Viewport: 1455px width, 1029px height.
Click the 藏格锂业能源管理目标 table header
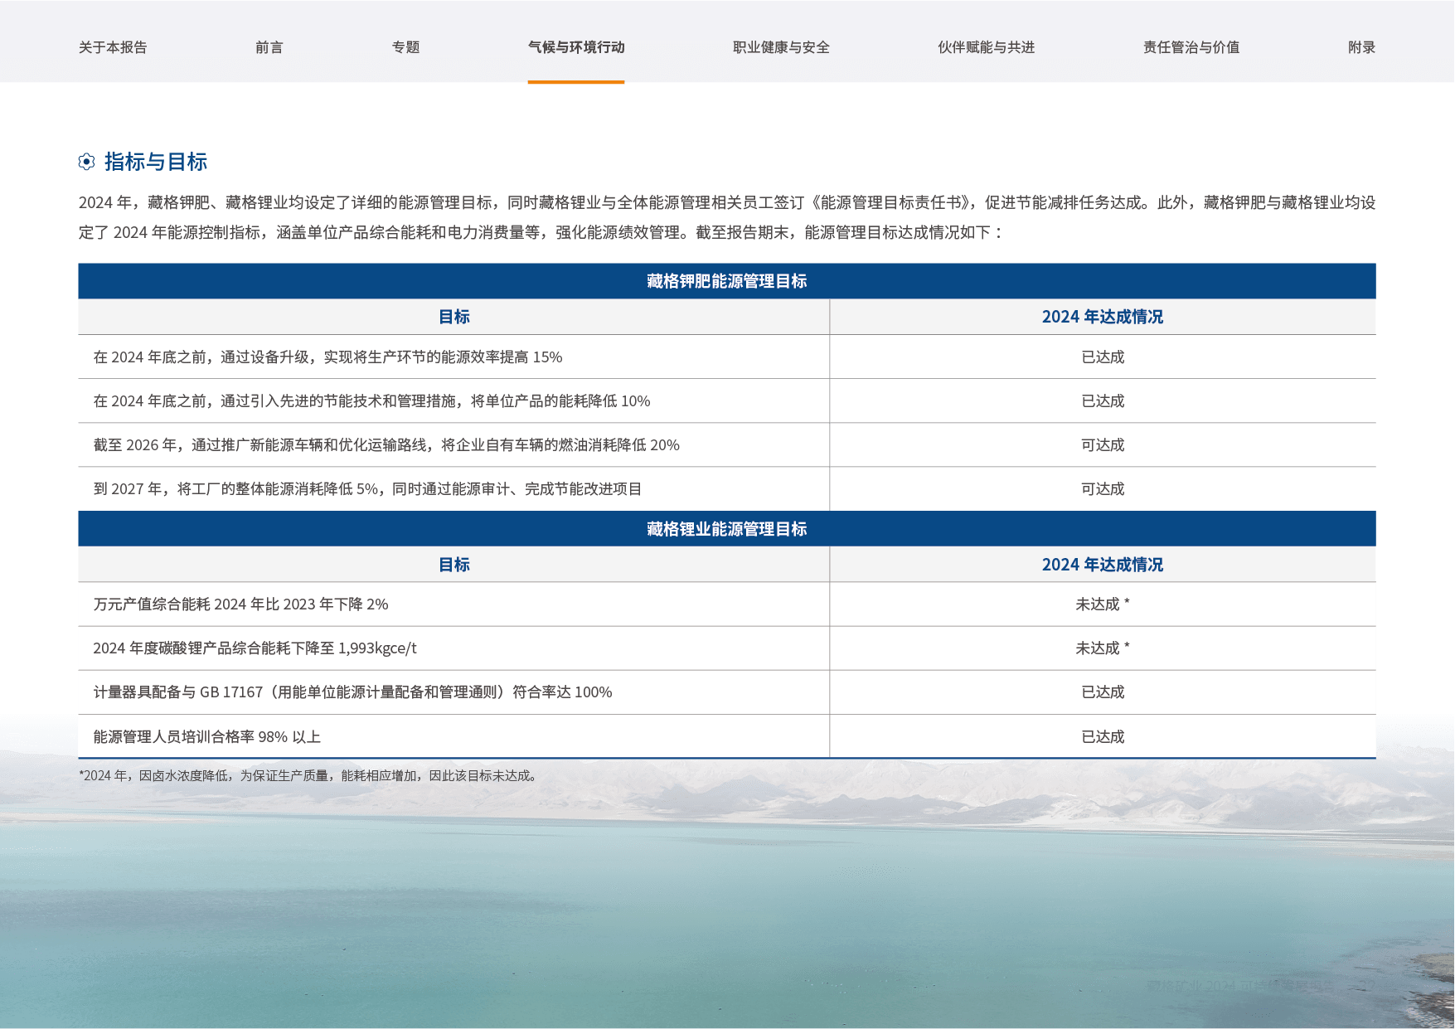726,529
